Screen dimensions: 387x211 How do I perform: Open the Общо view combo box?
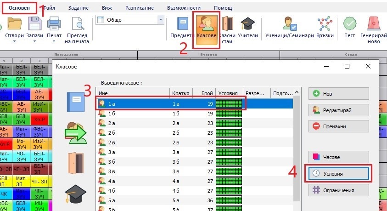click(x=130, y=20)
